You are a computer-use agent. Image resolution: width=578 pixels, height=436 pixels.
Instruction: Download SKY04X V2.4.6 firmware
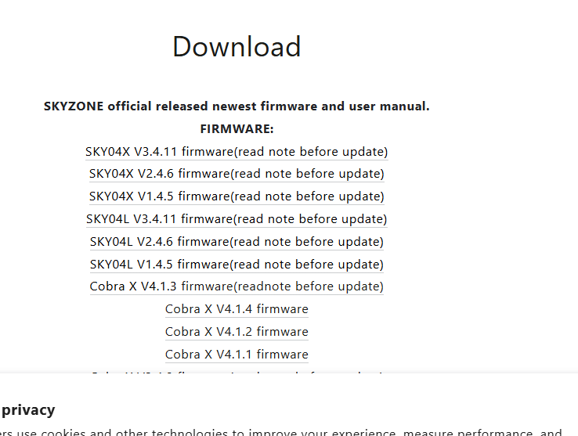tap(237, 174)
